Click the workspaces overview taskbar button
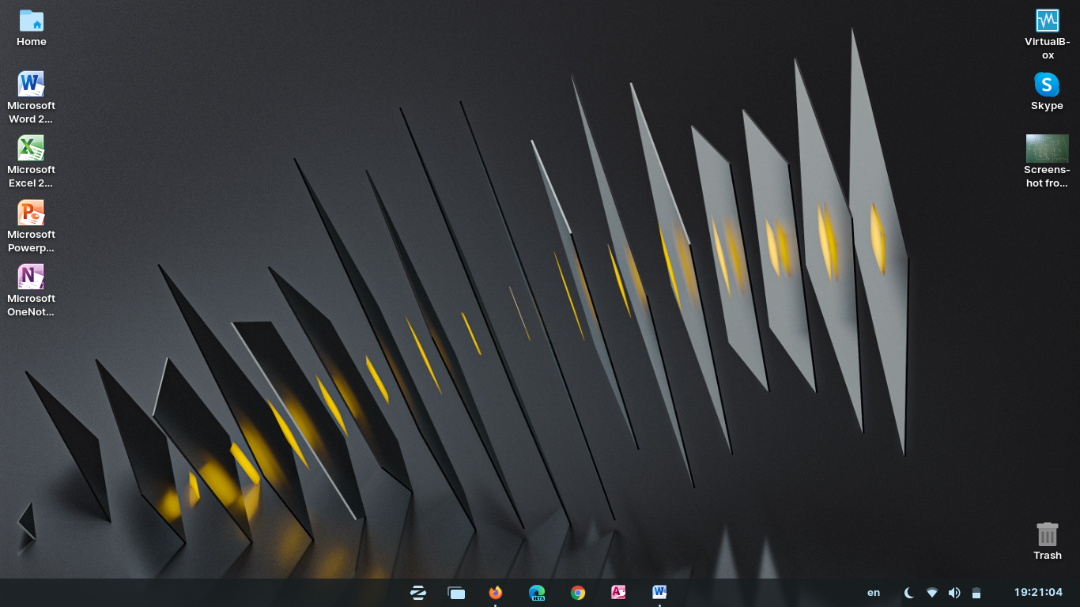Image resolution: width=1080 pixels, height=607 pixels. coord(456,593)
